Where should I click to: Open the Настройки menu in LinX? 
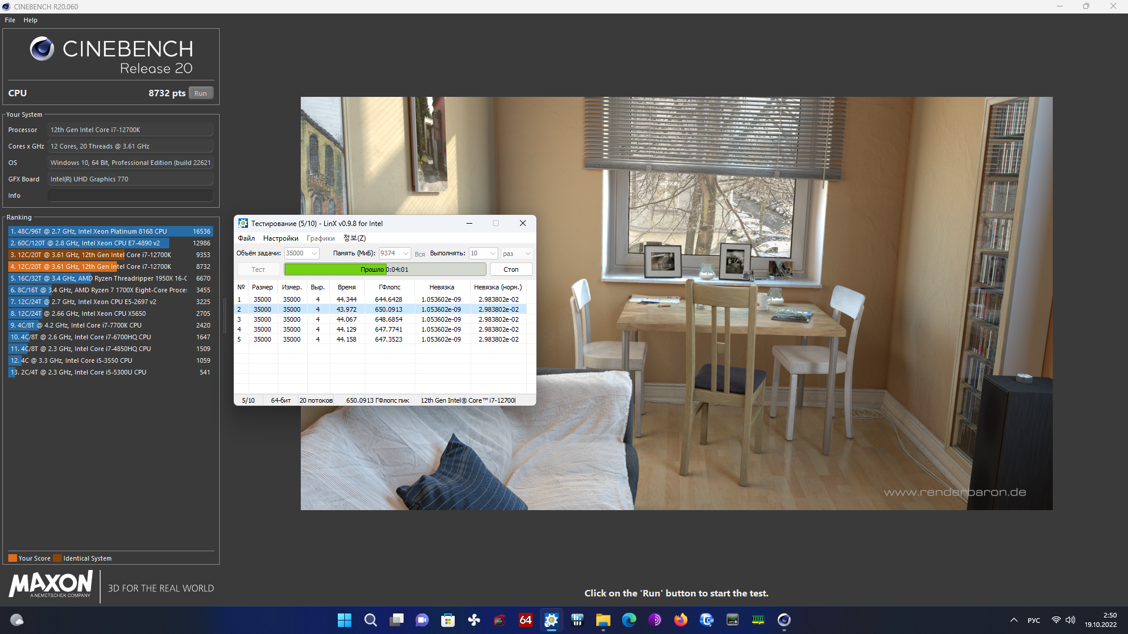point(280,238)
